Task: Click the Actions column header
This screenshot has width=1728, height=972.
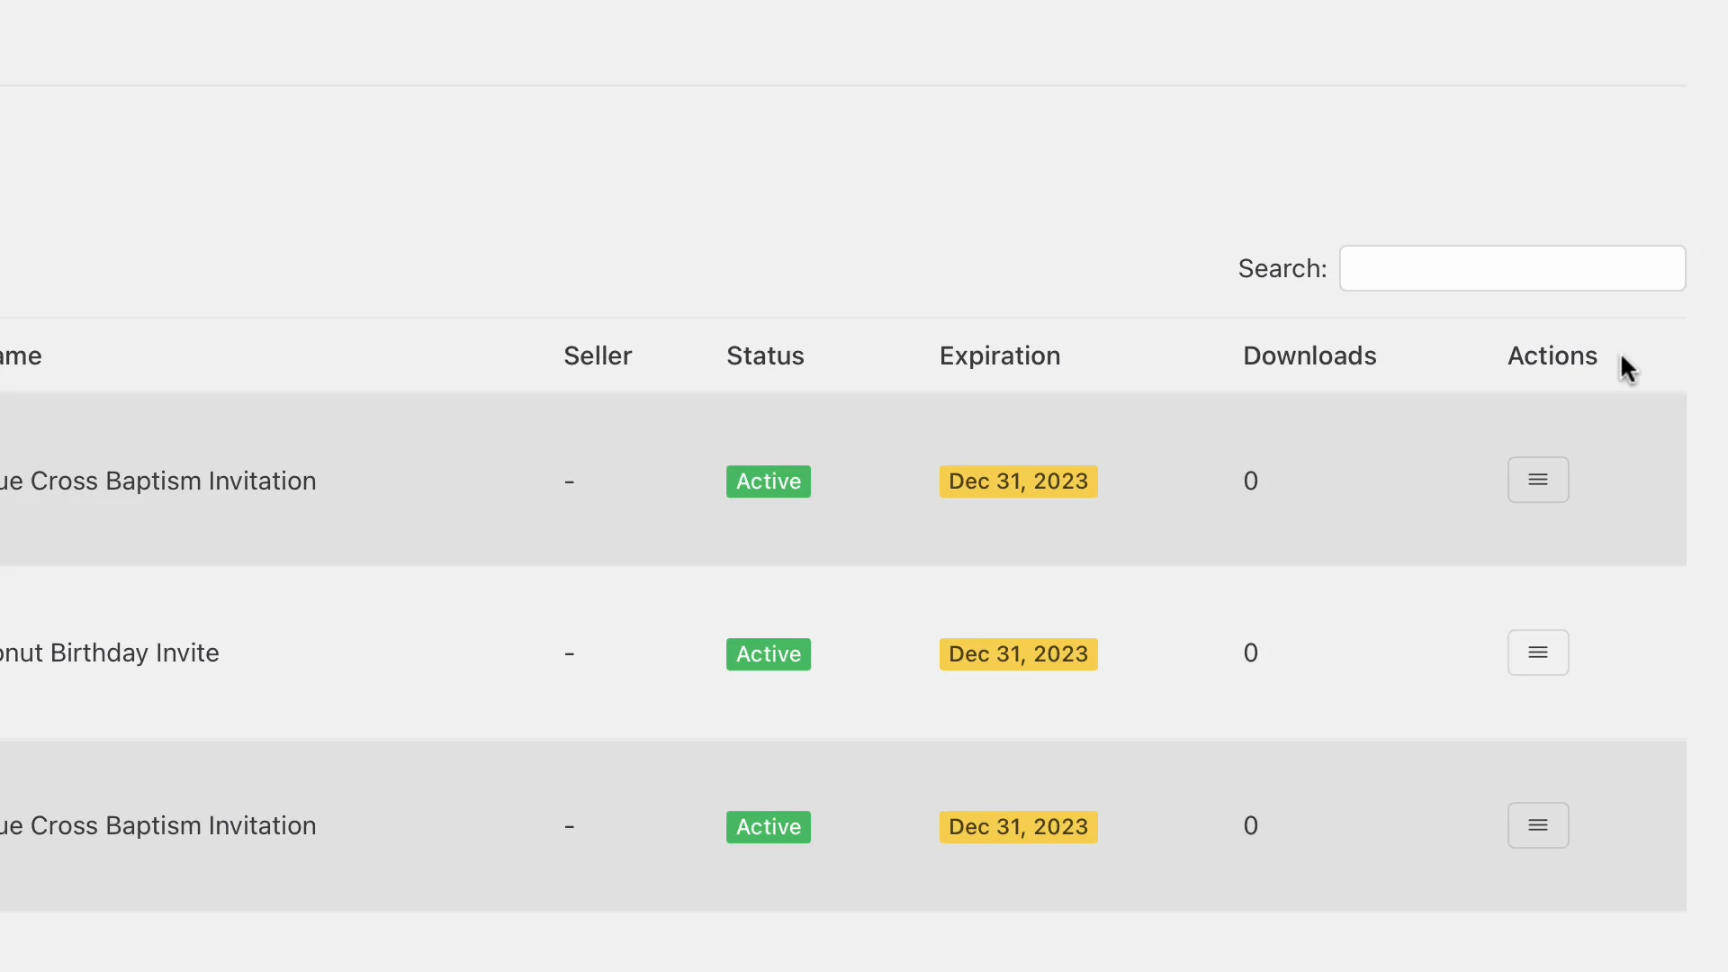Action: (x=1552, y=355)
